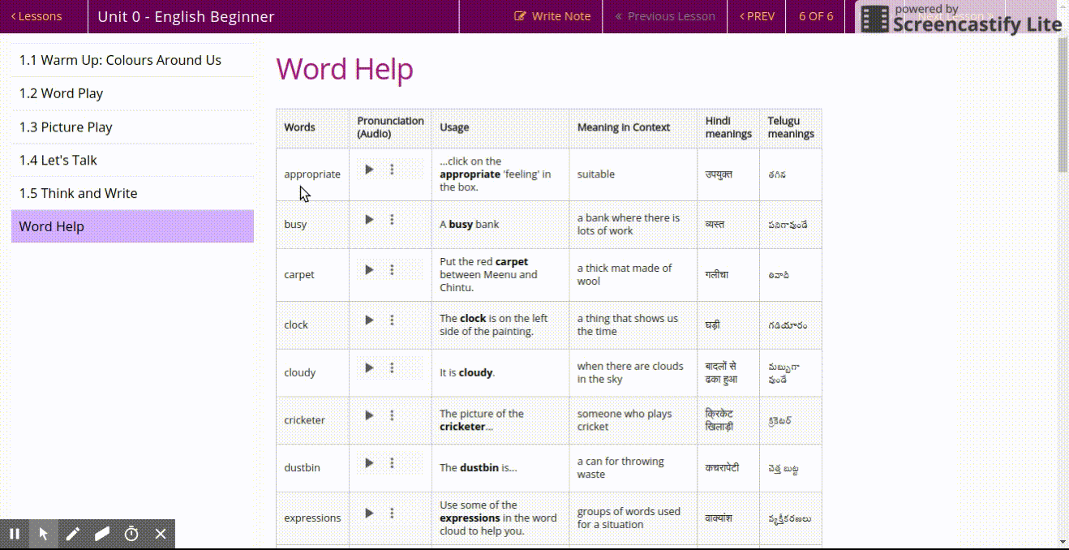Viewport: 1069px width, 550px height.
Task: Choose the Screencastify eraser tool
Action: pos(102,534)
